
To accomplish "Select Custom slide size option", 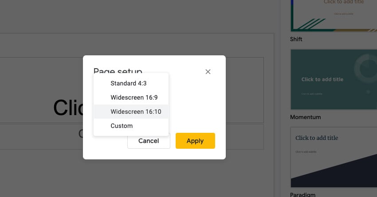I will tap(122, 126).
